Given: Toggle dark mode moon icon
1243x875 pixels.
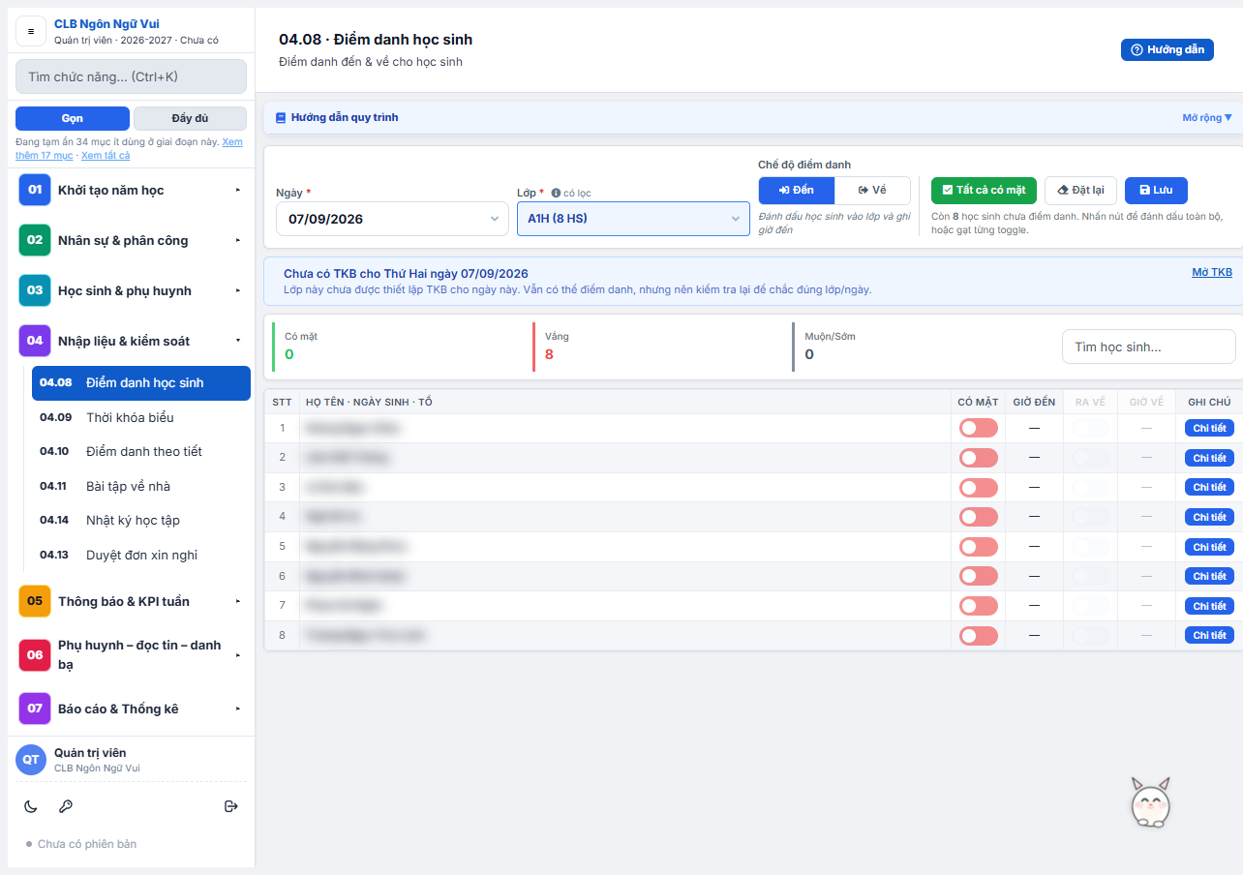Looking at the screenshot, I should click(31, 806).
